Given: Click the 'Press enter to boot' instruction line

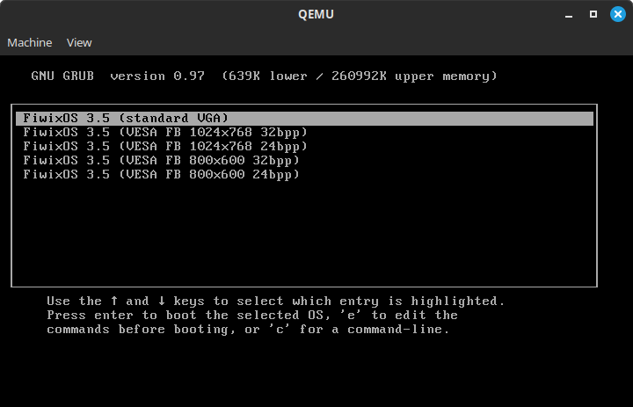Looking at the screenshot, I should point(251,315).
